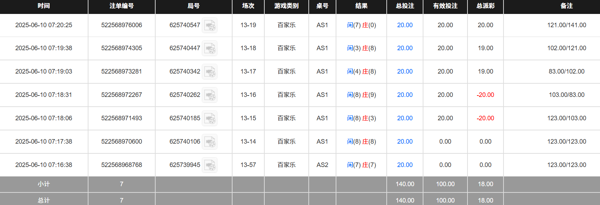Open the blue 20.00 total bet on first row
The width and height of the screenshot is (600, 205).
coord(404,25)
